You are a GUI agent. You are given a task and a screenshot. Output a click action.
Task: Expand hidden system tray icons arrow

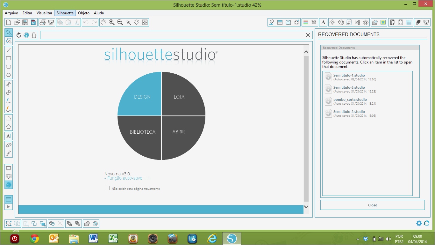coord(358,239)
